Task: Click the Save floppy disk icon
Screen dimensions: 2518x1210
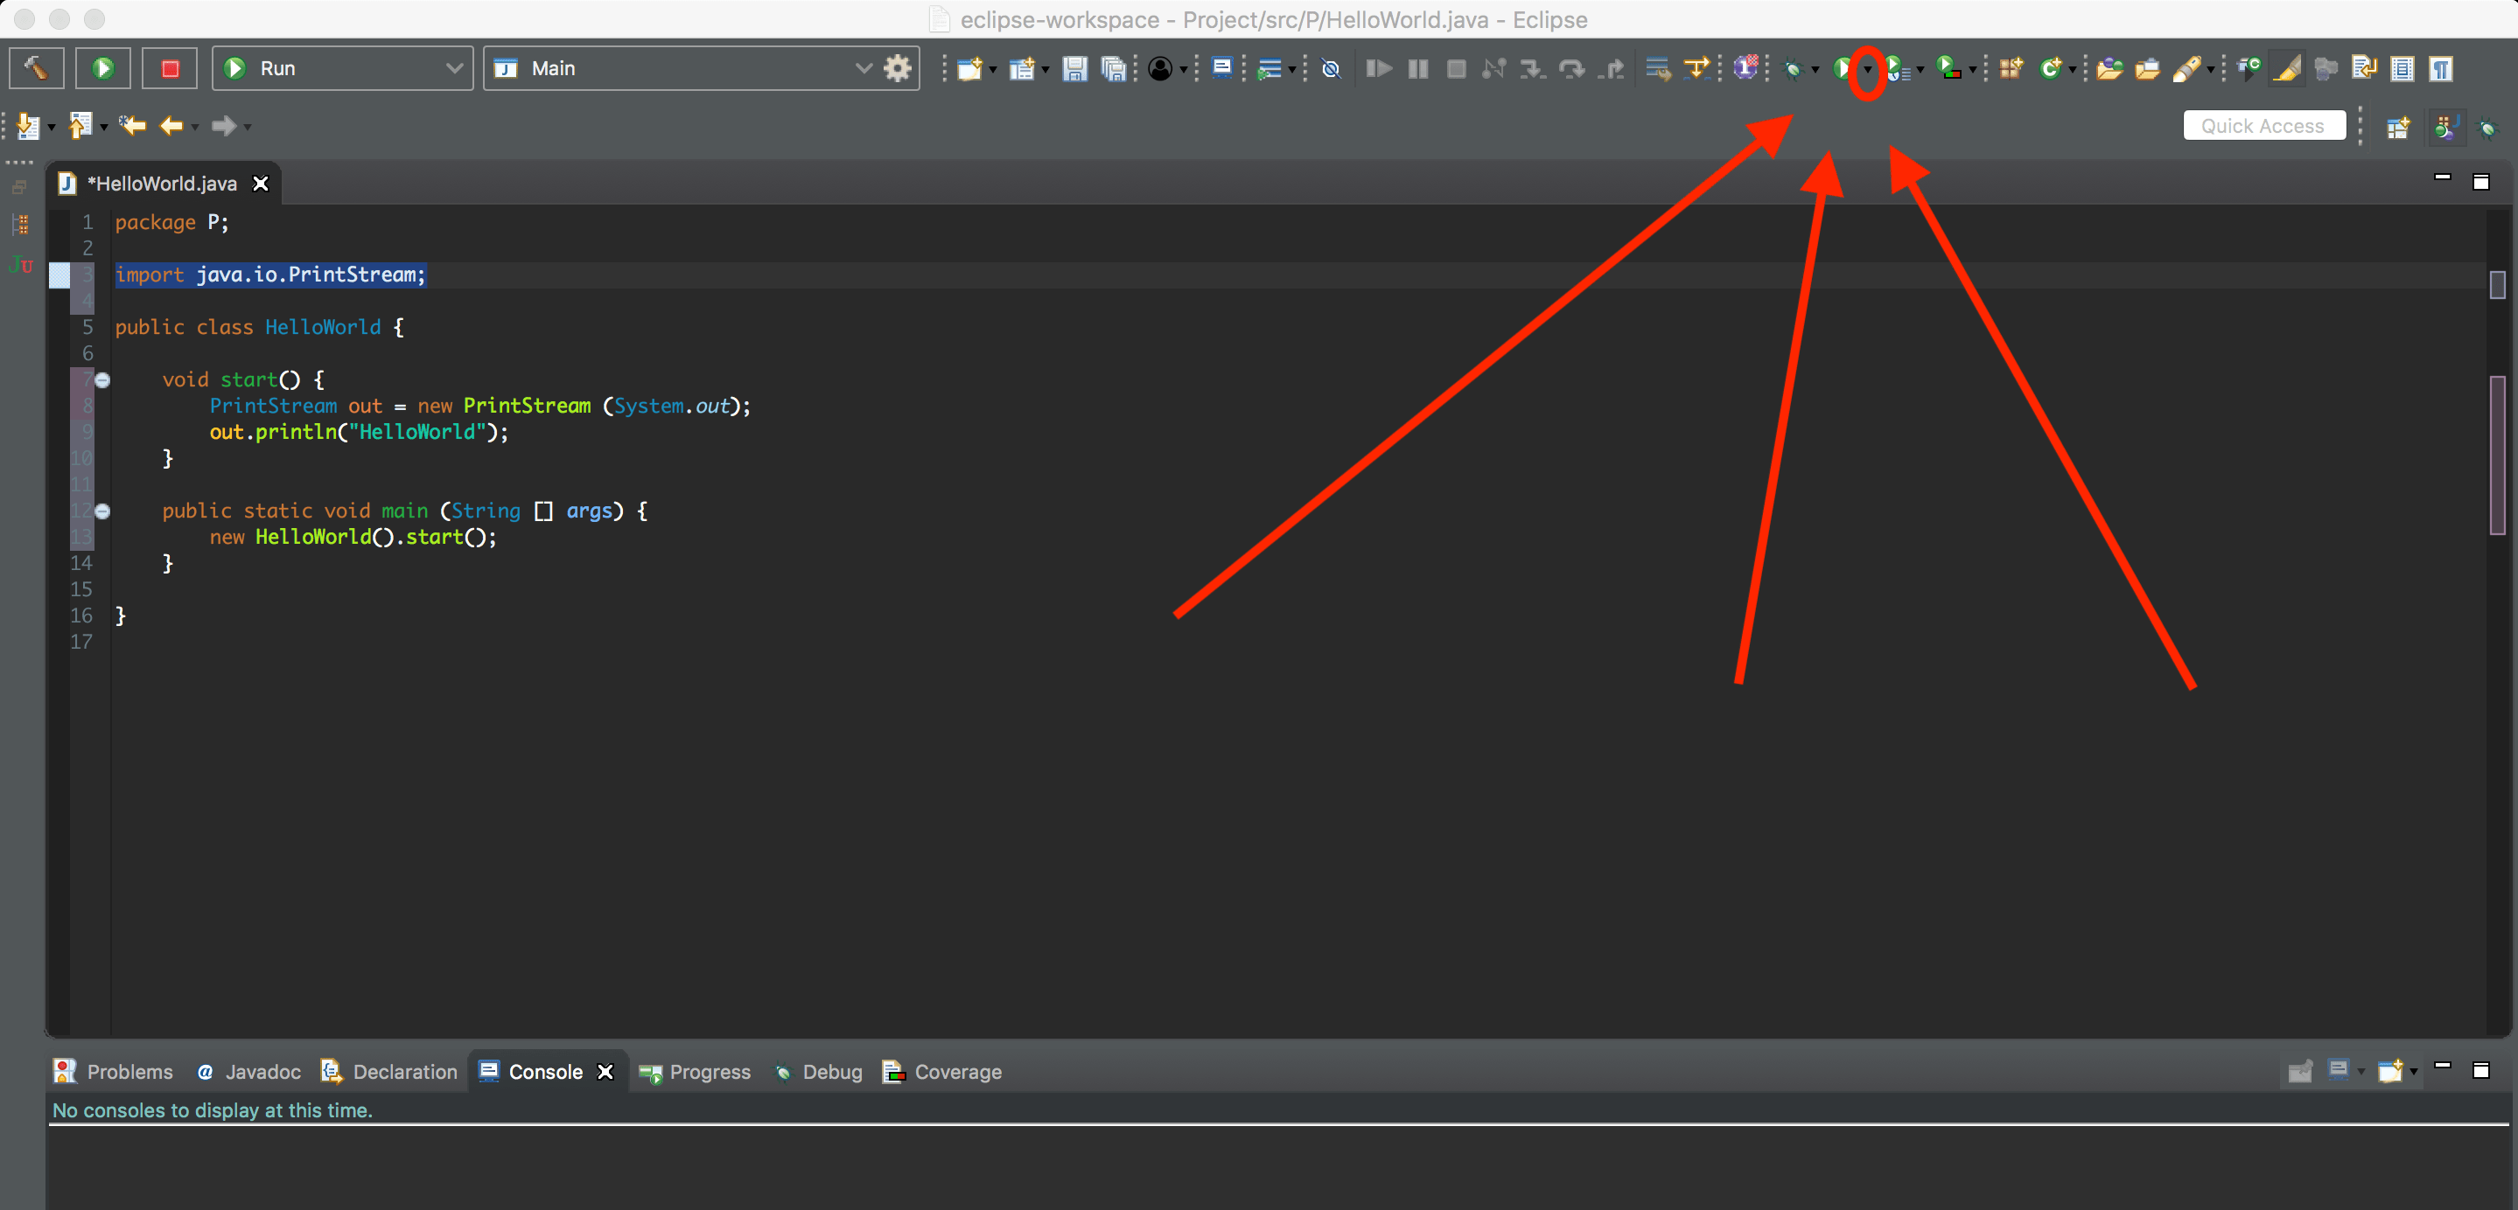Action: click(1074, 68)
